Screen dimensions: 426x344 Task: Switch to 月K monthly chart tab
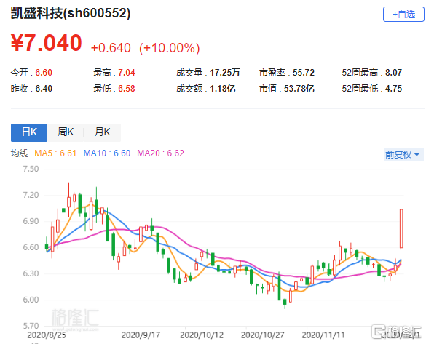[103, 132]
